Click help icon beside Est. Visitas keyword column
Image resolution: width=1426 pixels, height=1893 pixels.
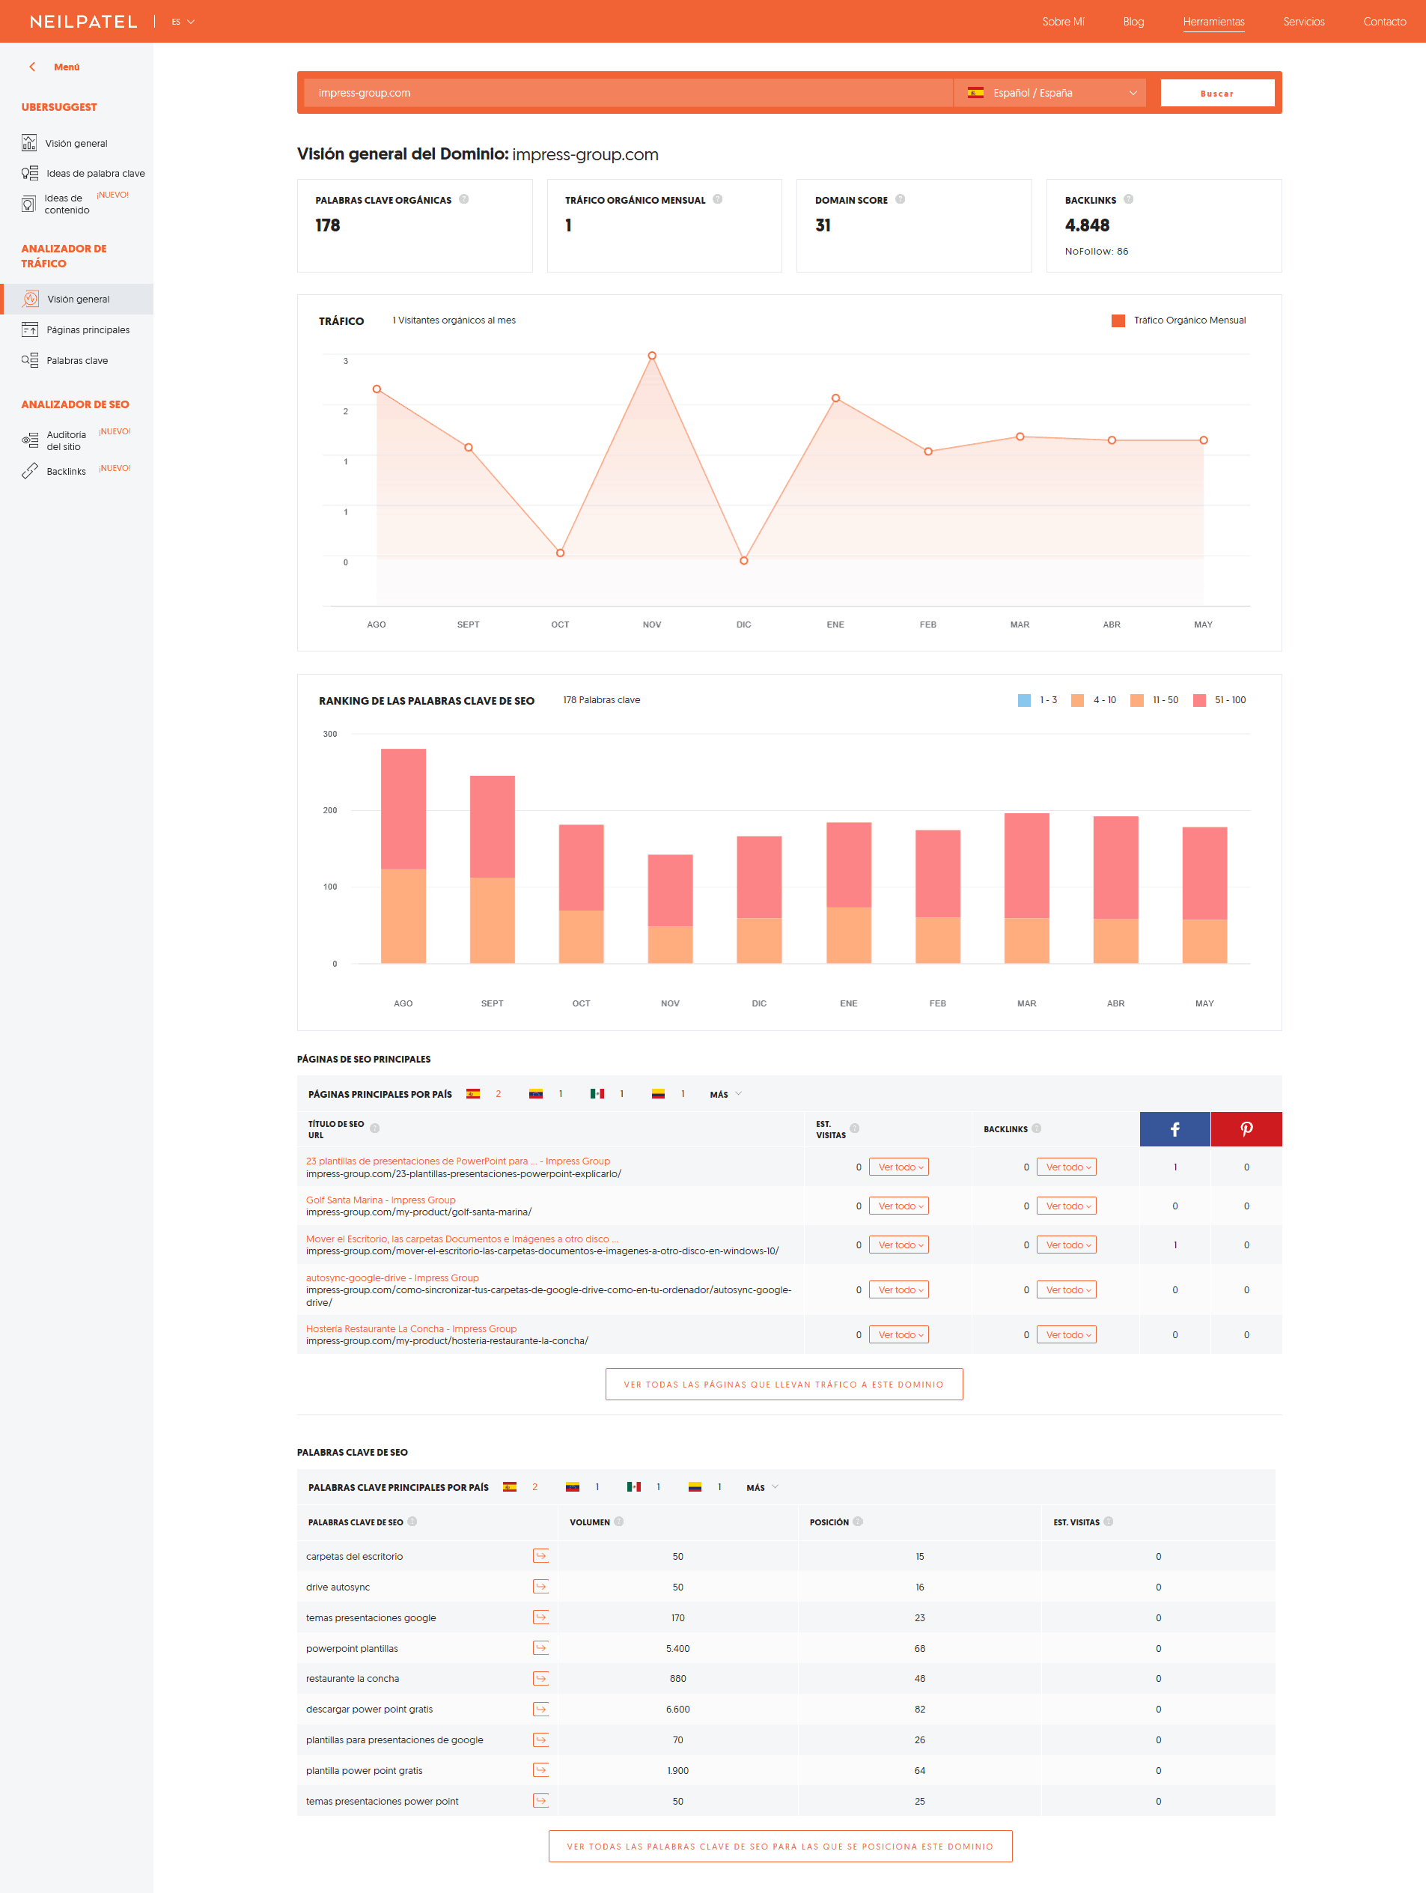pos(1109,1522)
